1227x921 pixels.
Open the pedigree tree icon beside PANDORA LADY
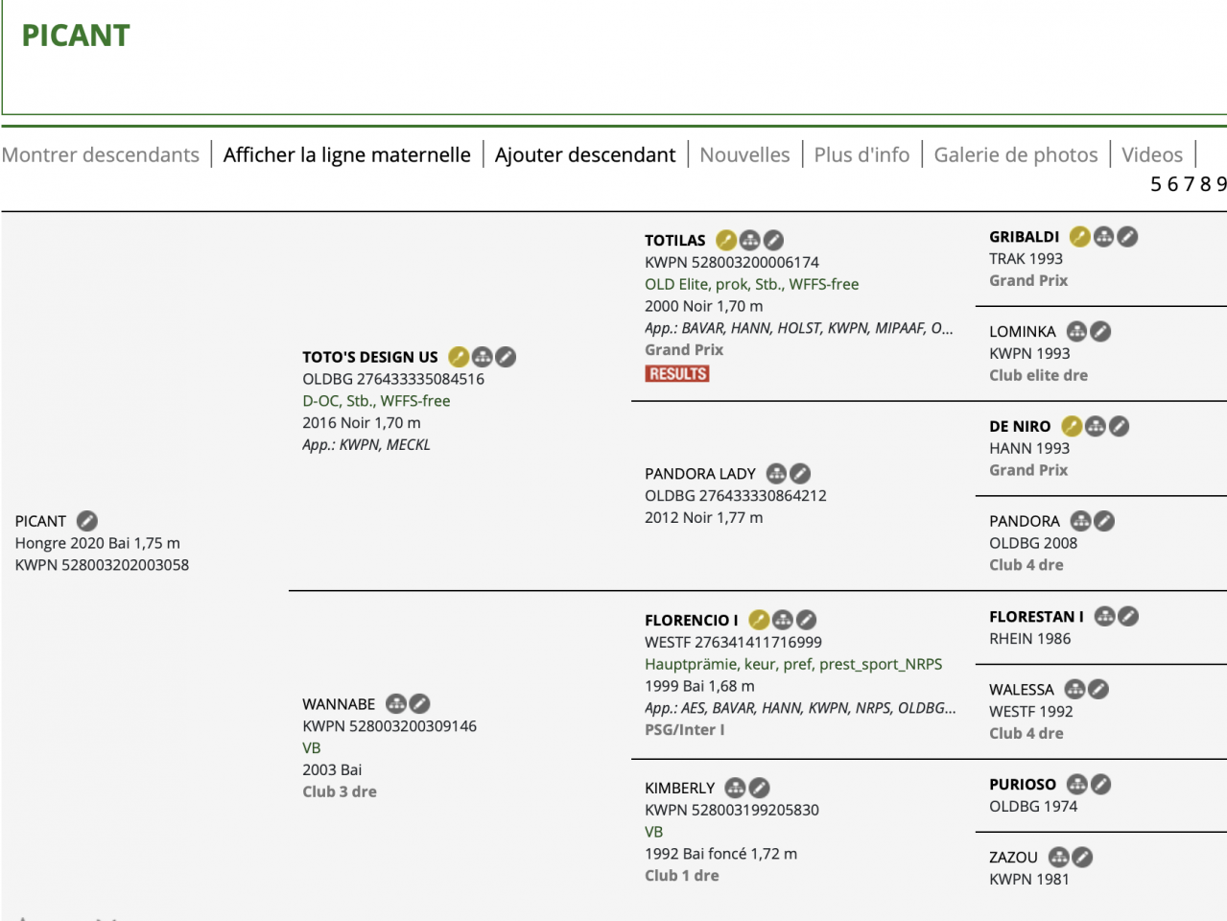[777, 473]
